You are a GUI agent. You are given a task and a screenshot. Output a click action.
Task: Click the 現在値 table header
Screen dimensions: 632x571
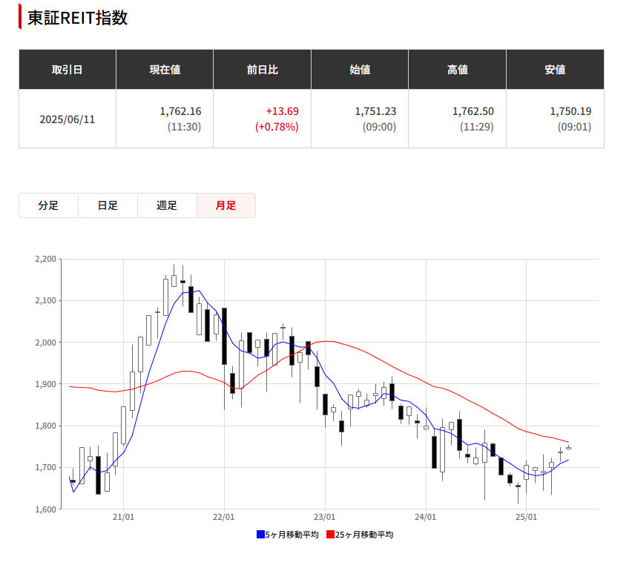[x=165, y=70]
